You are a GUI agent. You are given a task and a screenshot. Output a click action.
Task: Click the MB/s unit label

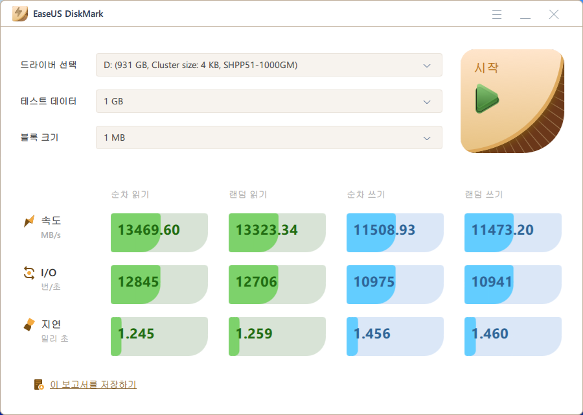(51, 235)
